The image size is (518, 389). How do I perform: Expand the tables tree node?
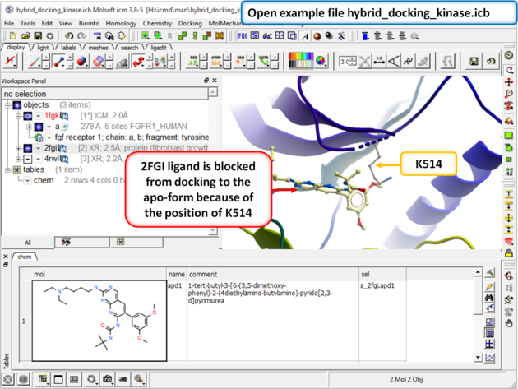(x=7, y=169)
